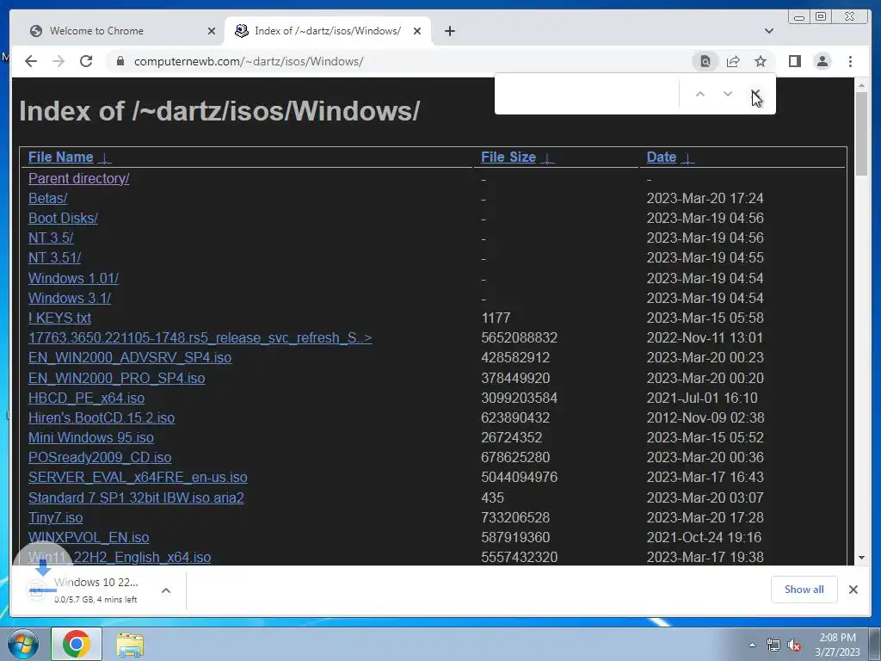881x661 pixels.
Task: Expand the Windows 10 download options chevron
Action: pyautogui.click(x=166, y=590)
